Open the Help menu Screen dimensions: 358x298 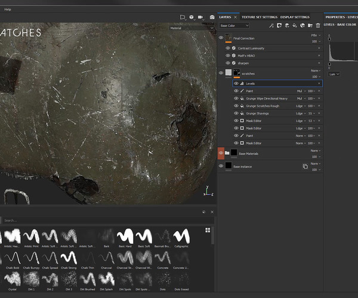click(x=8, y=10)
